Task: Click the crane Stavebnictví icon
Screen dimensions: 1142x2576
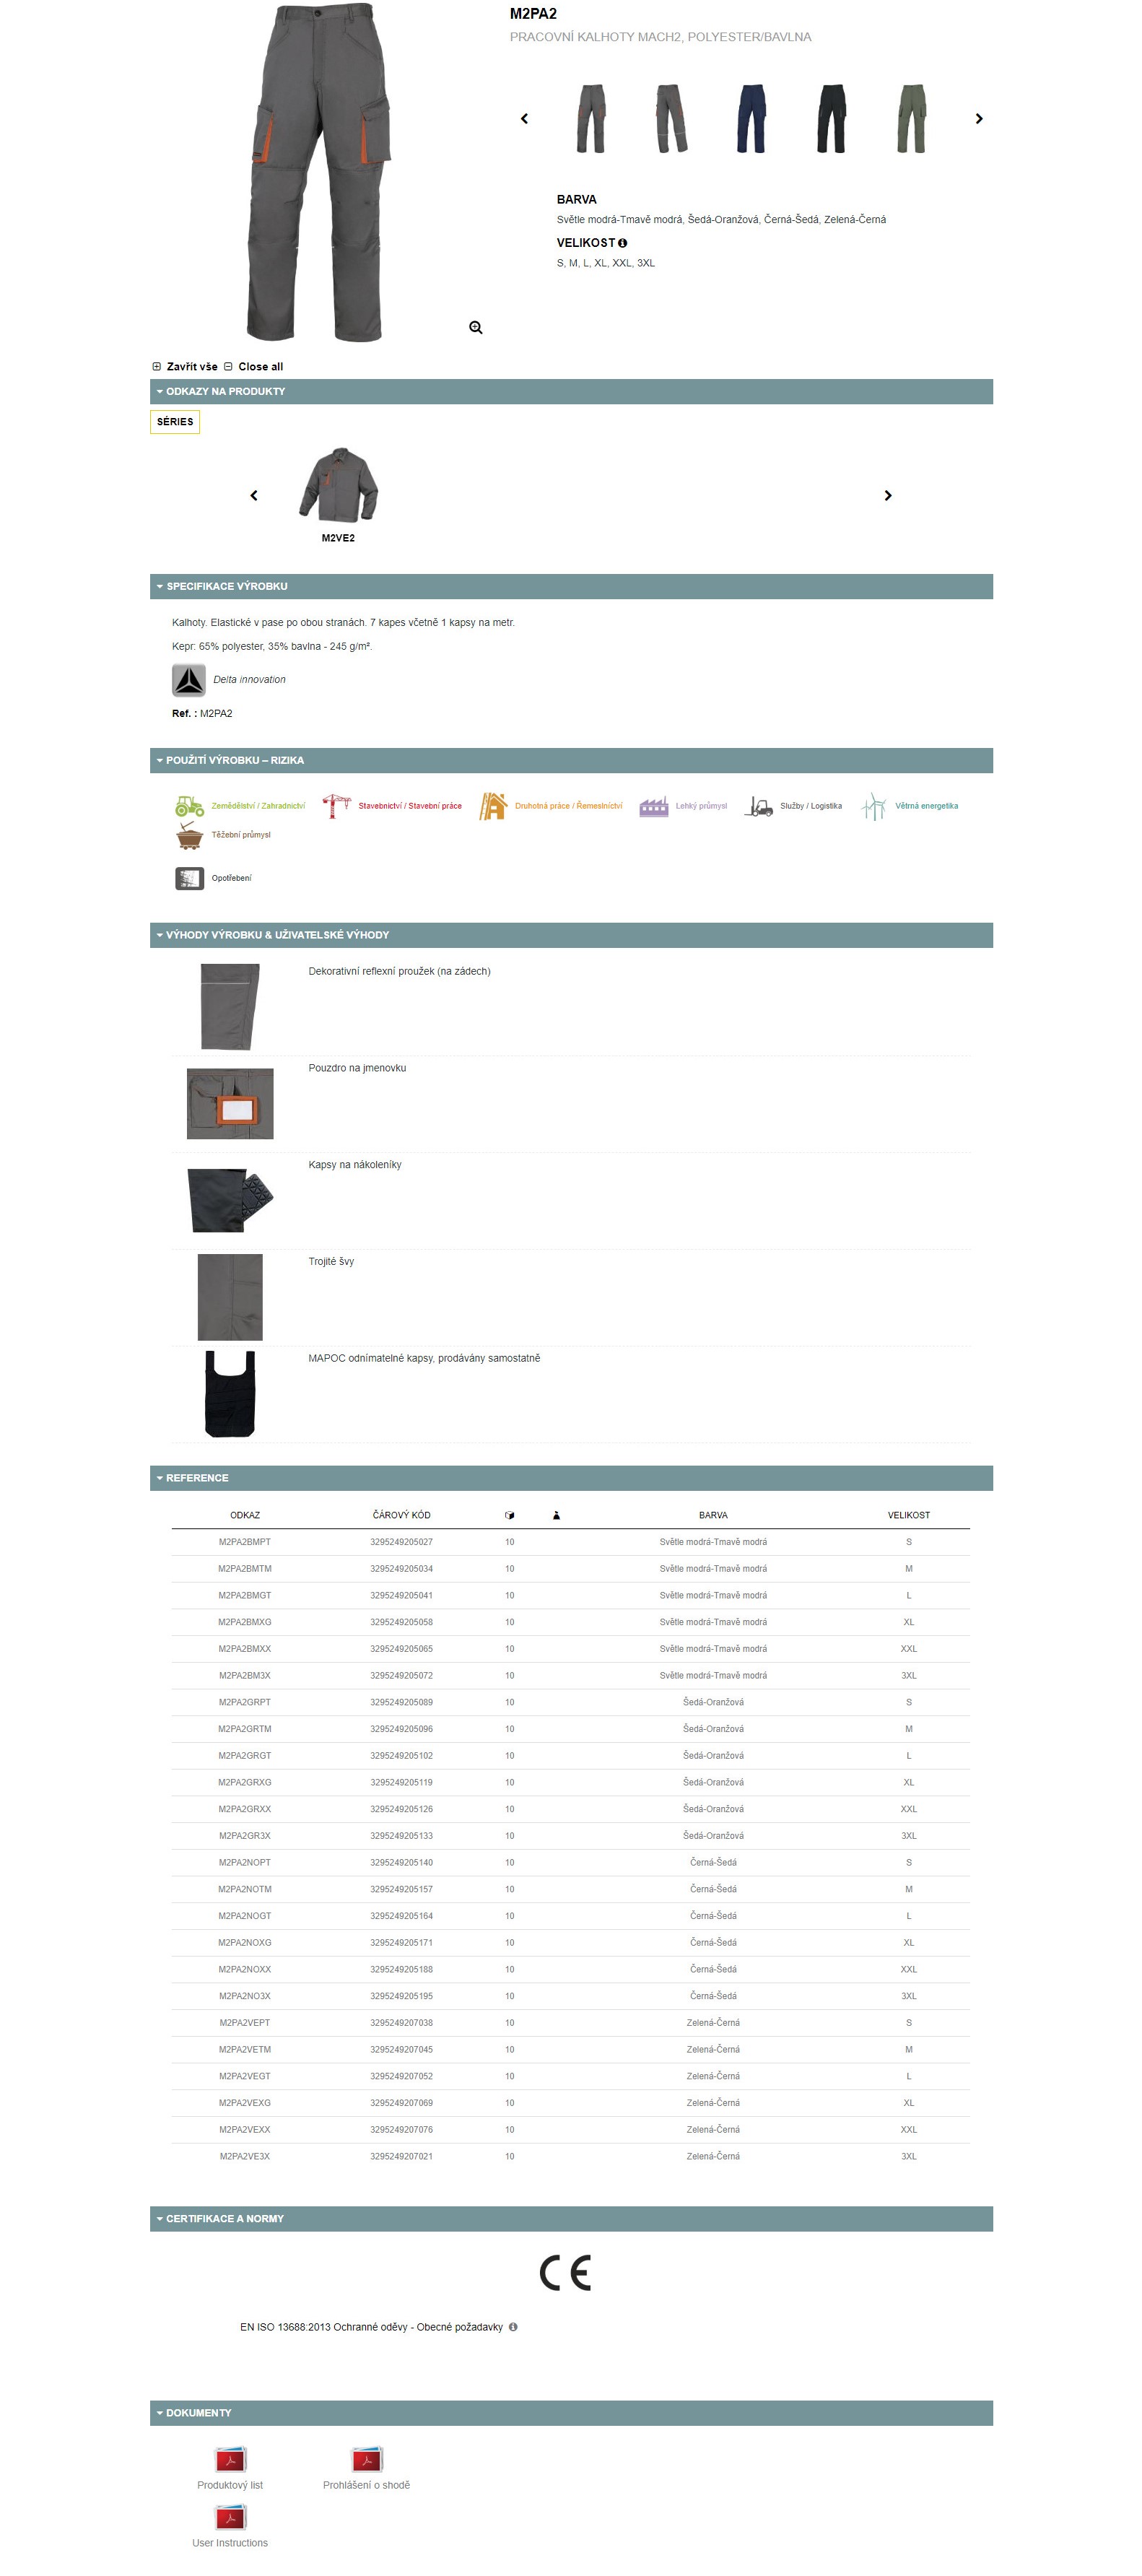Action: [x=336, y=806]
